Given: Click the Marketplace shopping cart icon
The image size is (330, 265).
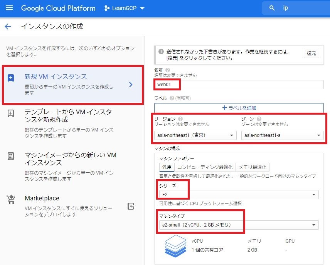Looking at the screenshot, I should tap(11, 199).
